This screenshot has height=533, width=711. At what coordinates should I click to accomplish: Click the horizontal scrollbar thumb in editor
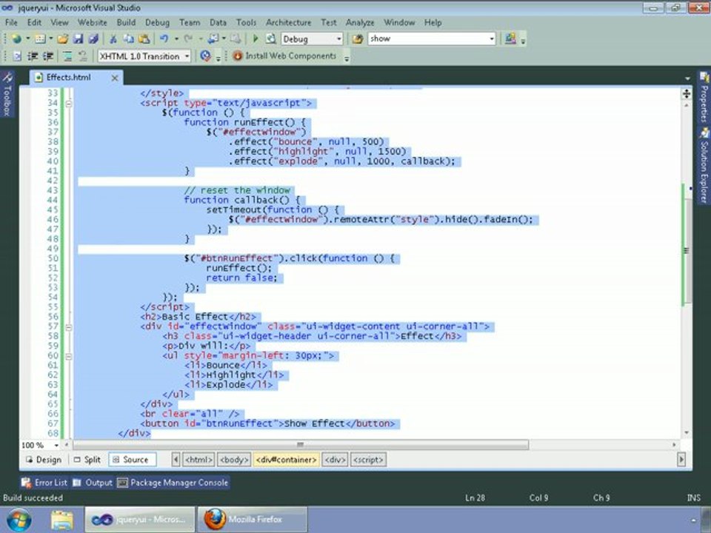coord(300,445)
